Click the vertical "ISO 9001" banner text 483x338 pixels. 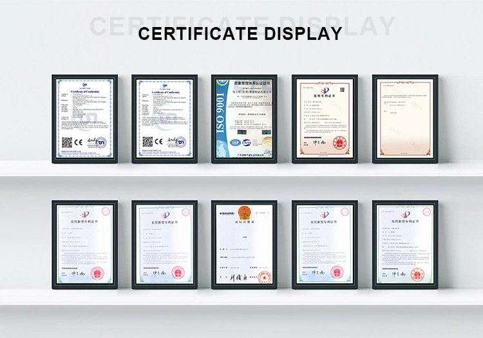point(221,113)
